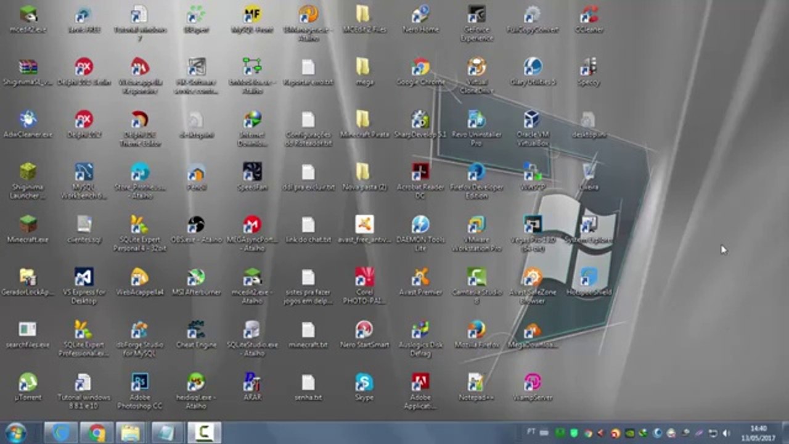This screenshot has width=789, height=444.
Task: Launch VMware Workstation Pro shortcut
Action: point(476,234)
